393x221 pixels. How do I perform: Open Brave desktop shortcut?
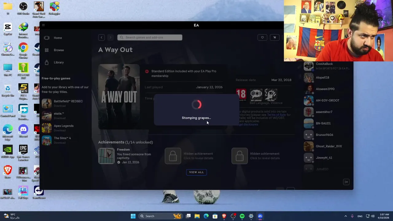click(x=8, y=172)
